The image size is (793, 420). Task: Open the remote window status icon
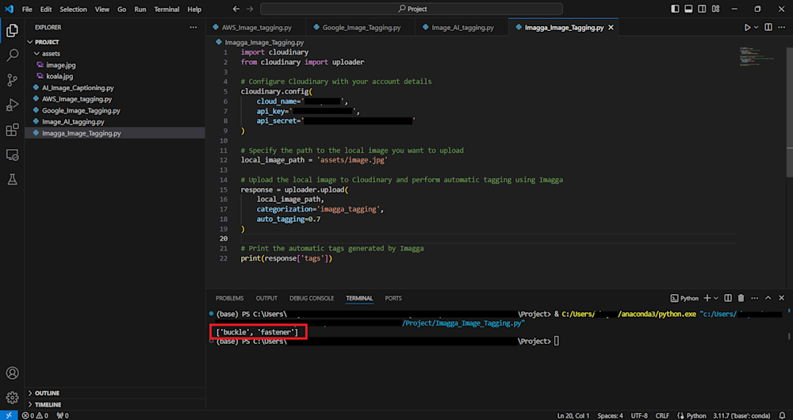click(9, 415)
